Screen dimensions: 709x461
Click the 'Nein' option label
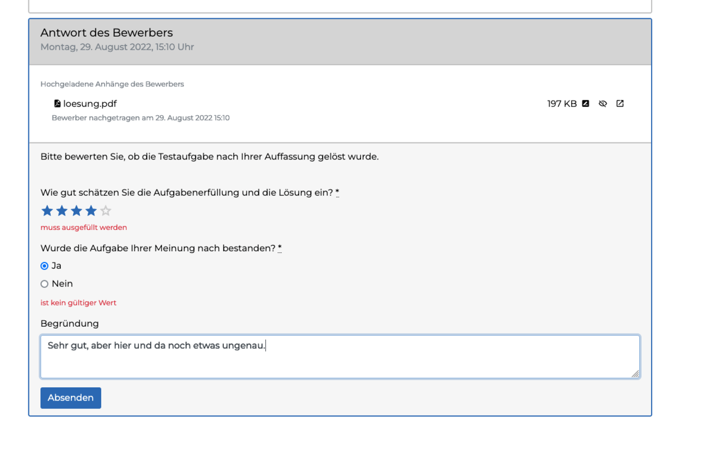[62, 284]
